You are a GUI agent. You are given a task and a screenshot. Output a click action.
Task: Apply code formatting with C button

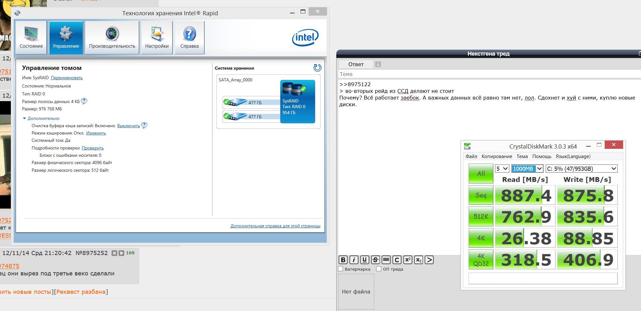397,260
